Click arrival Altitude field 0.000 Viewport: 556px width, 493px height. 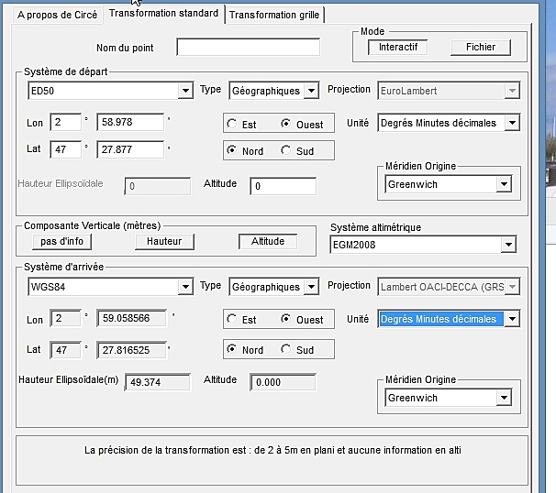pos(283,382)
